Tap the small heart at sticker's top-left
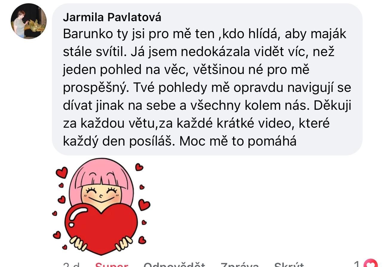385x267 pixels. point(62,172)
